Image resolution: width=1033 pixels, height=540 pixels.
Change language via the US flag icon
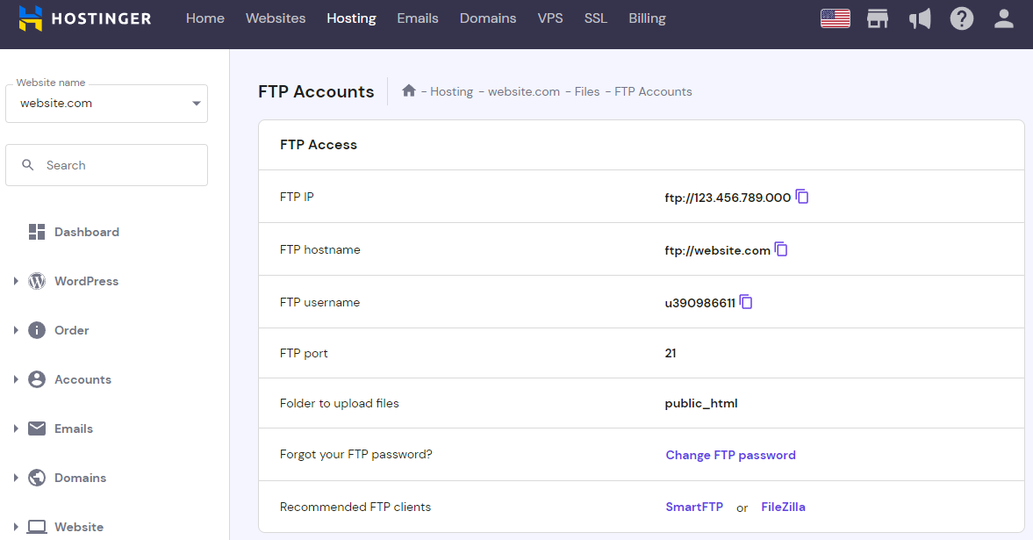(x=835, y=18)
